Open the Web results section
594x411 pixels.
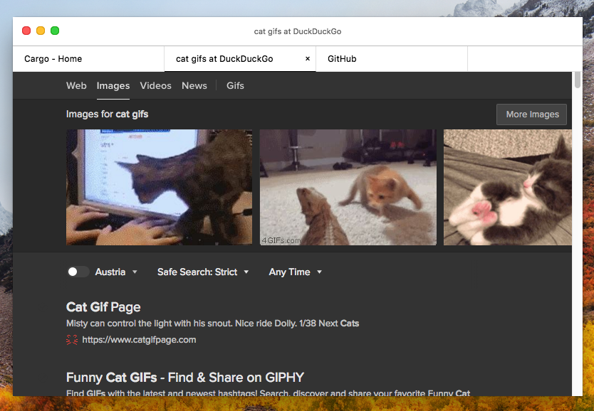pyautogui.click(x=76, y=85)
